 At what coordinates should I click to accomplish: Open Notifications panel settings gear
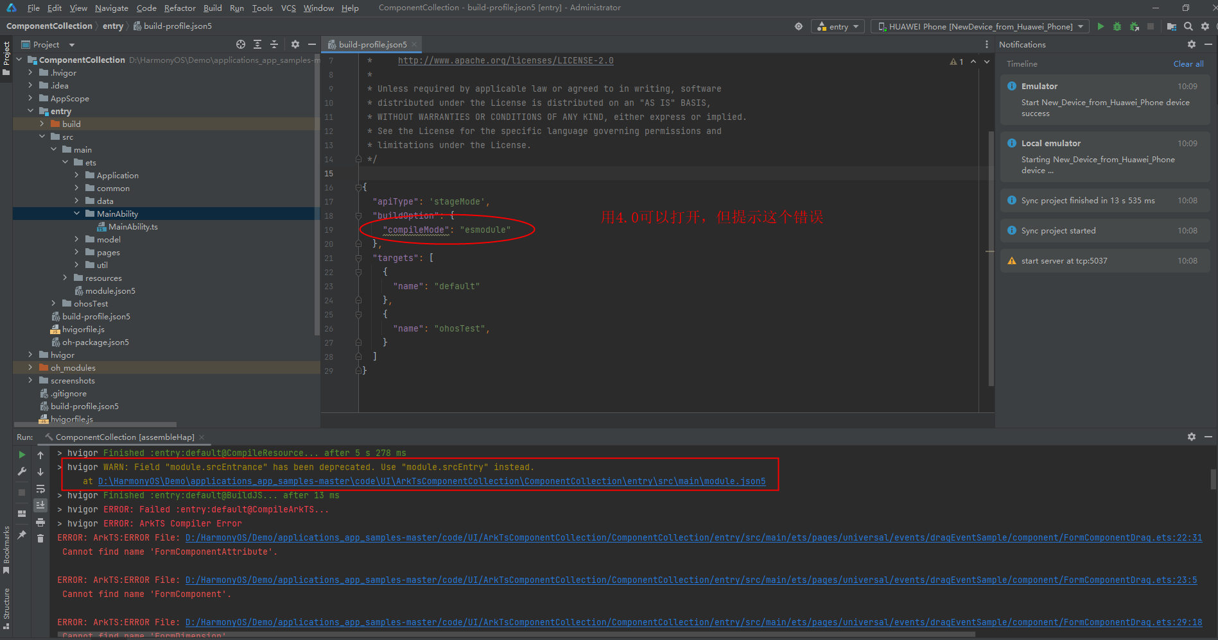point(1192,44)
